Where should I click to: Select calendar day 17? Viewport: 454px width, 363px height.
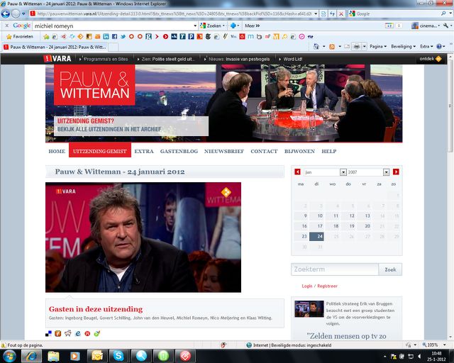[x=316, y=226]
